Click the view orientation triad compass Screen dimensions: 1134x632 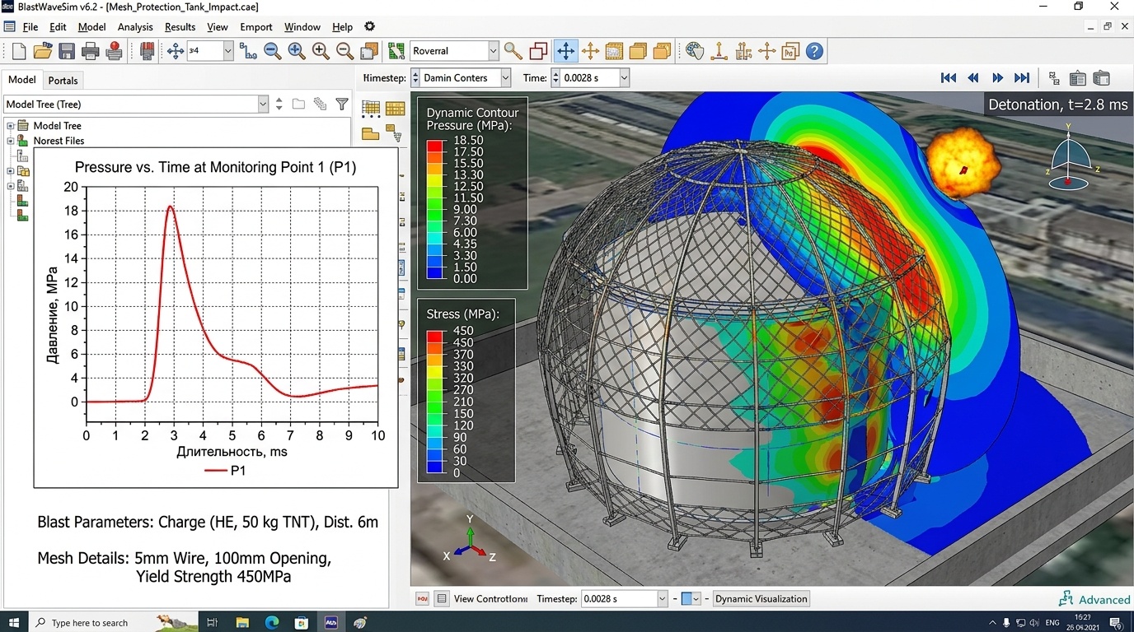(1068, 158)
